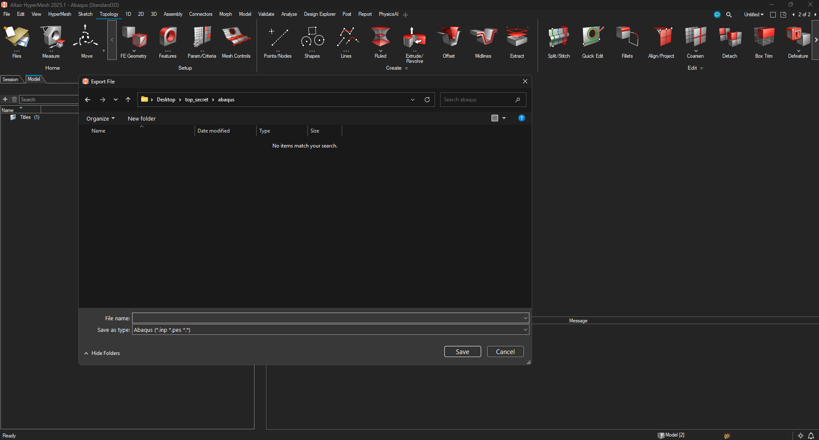Screen dimensions: 819x440
Task: Open the PhysicsAI ribbon tab
Action: (x=388, y=14)
